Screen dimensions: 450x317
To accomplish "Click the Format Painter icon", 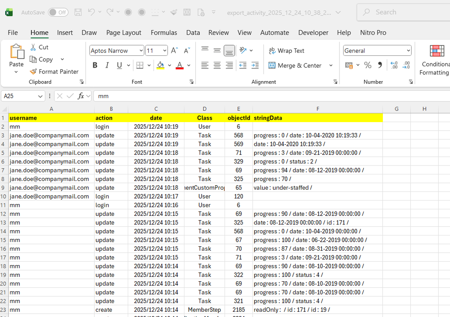I will 33,72.
